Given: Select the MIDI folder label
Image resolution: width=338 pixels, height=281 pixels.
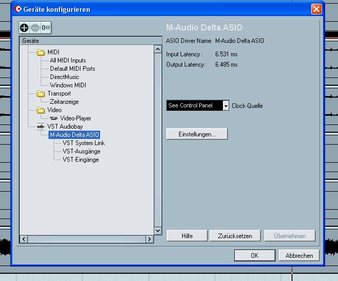Looking at the screenshot, I should click(53, 52).
